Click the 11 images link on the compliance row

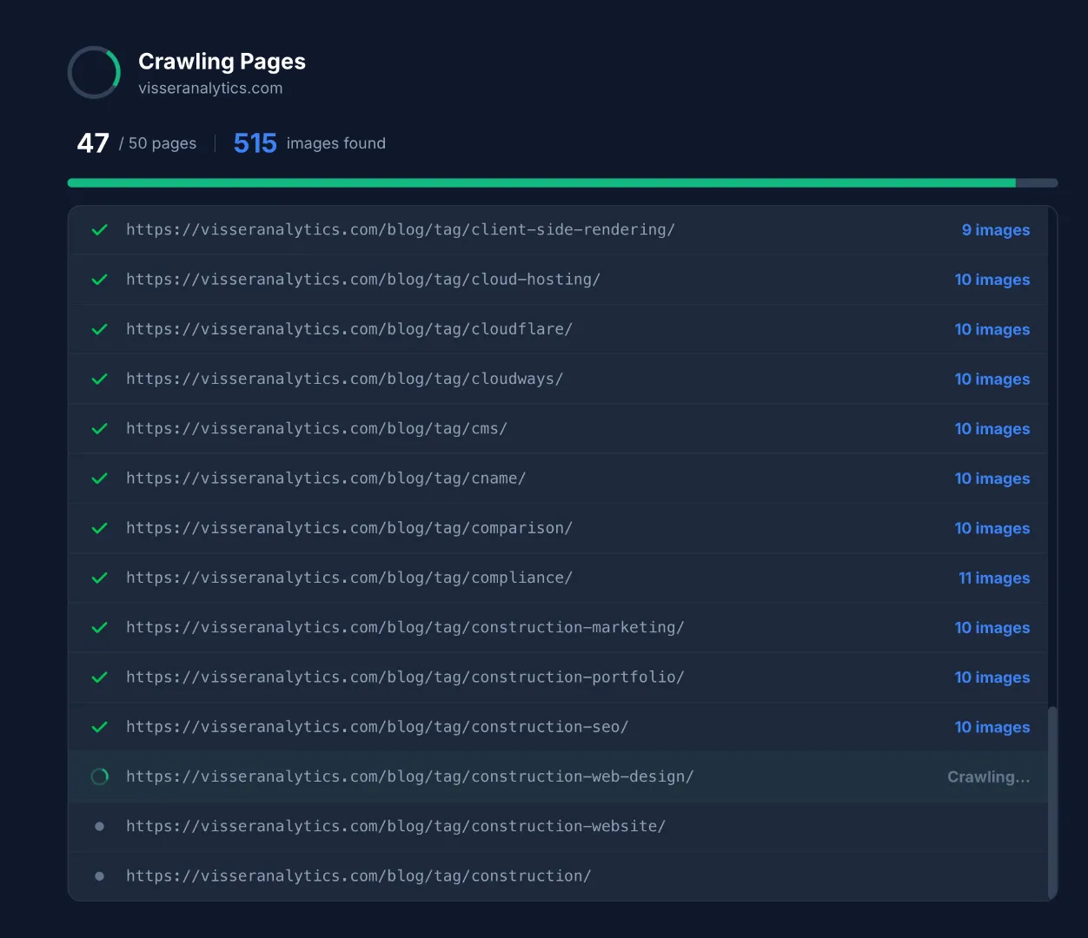click(993, 578)
